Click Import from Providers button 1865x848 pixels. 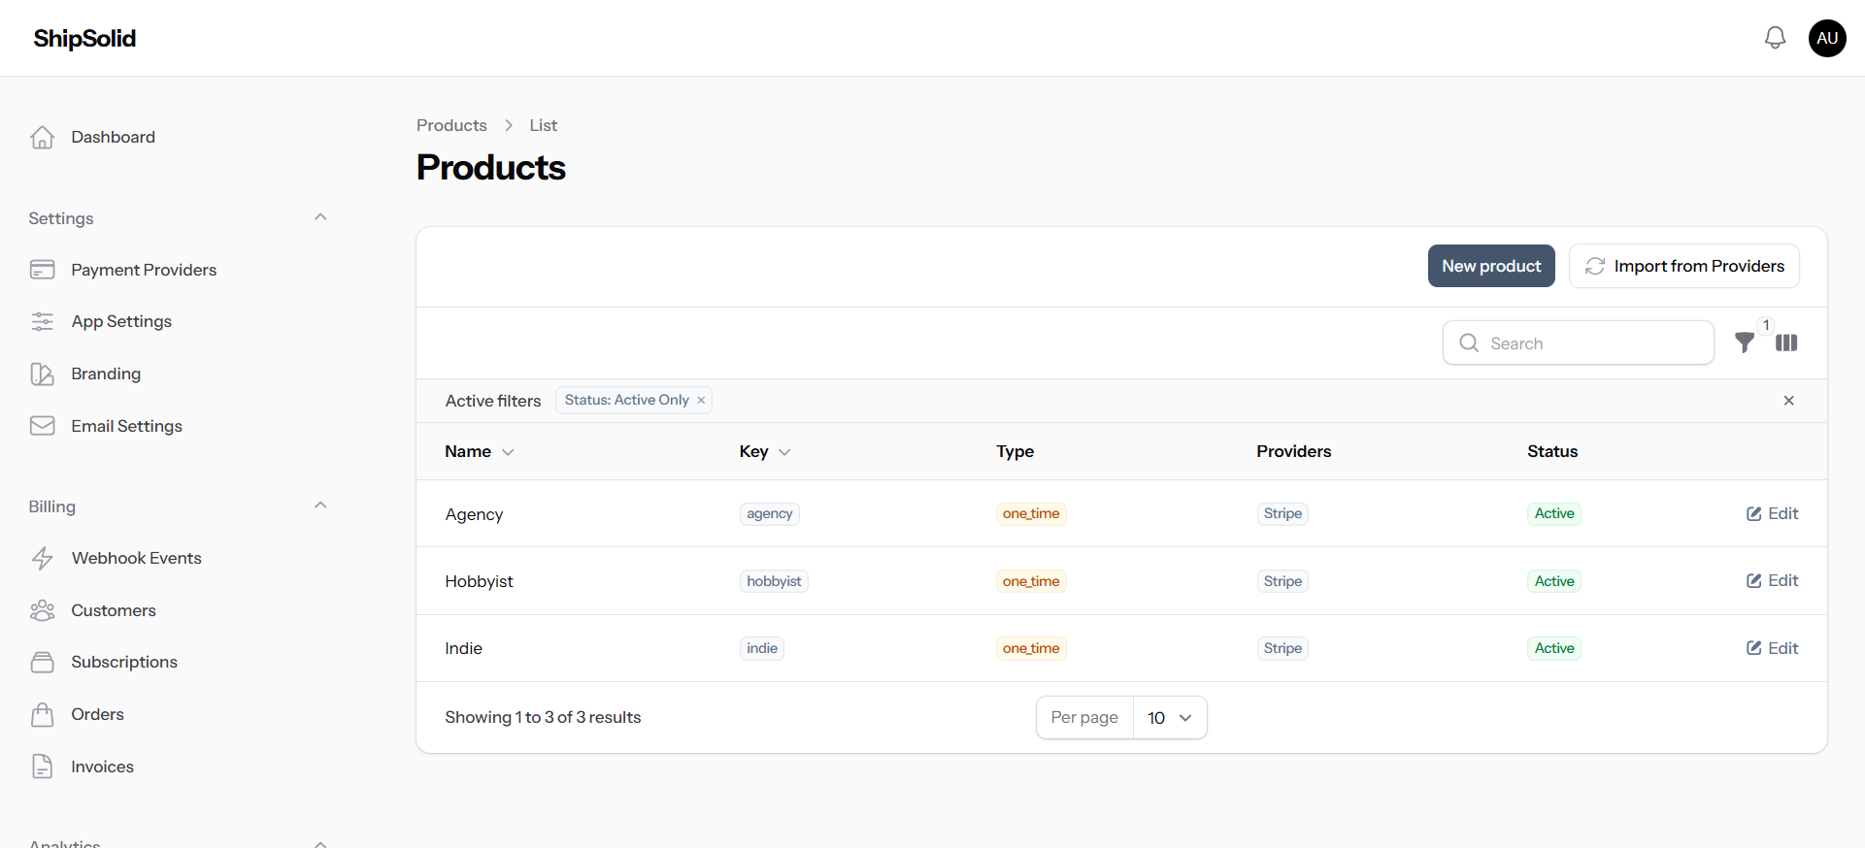click(1683, 266)
